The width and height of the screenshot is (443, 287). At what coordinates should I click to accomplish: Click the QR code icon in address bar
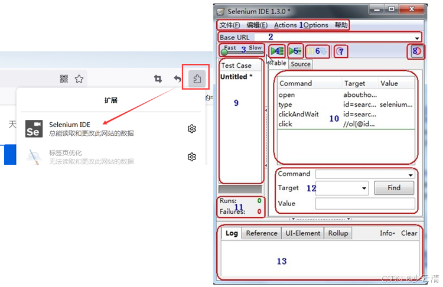(x=64, y=79)
